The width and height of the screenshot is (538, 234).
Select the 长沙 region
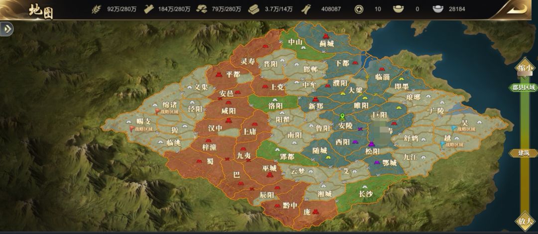pyautogui.click(x=366, y=195)
